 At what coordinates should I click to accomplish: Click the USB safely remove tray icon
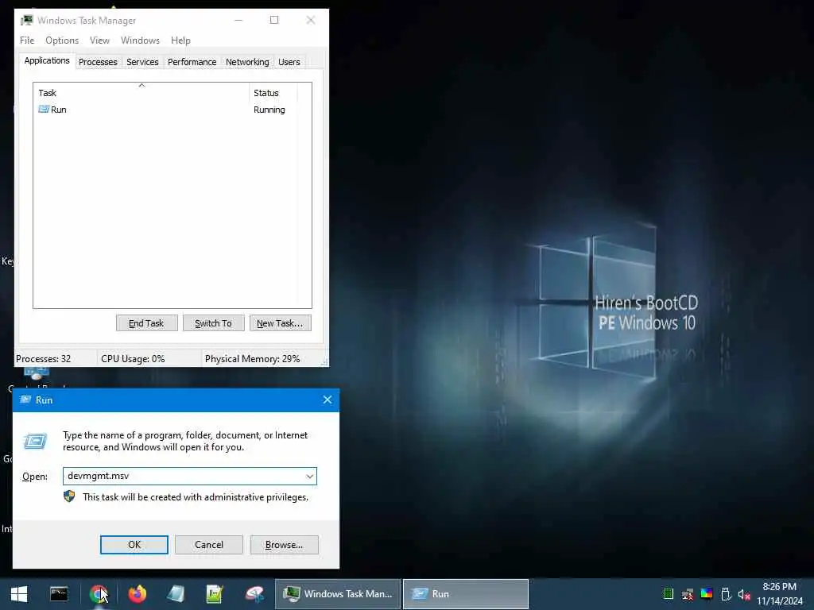[x=726, y=594]
